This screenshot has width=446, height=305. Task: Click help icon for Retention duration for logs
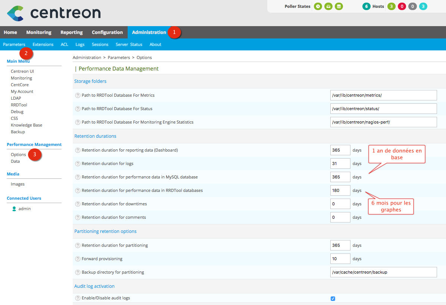click(x=78, y=164)
